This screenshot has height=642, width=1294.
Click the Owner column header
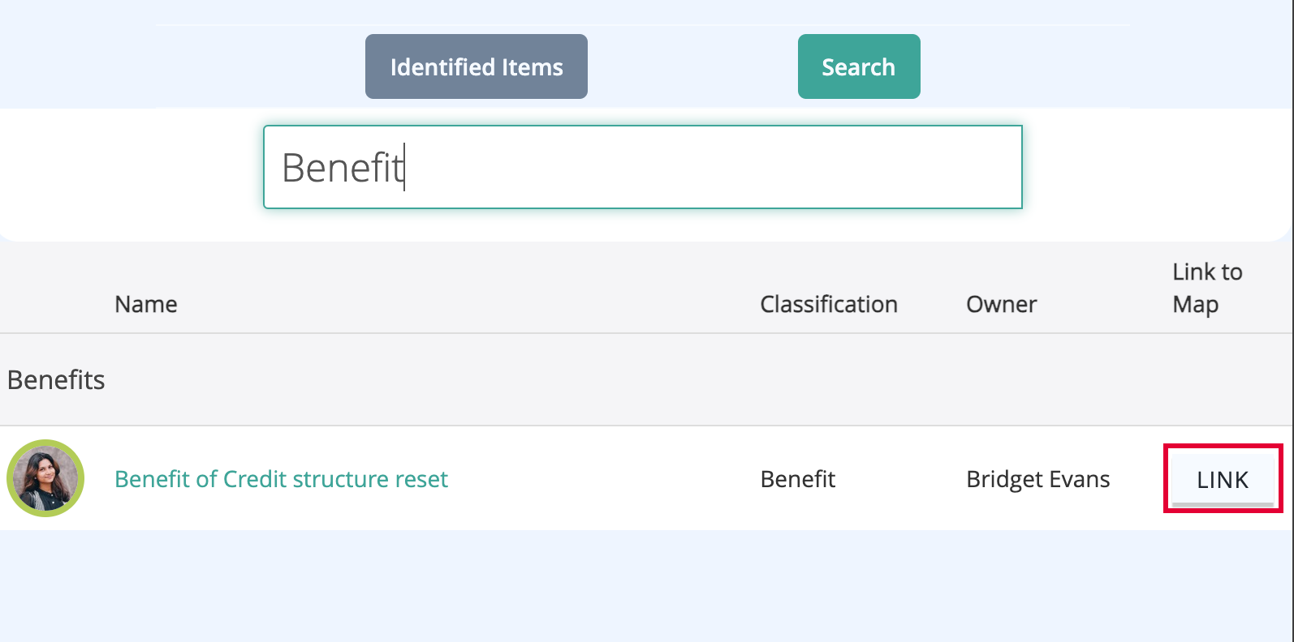[x=1001, y=304]
